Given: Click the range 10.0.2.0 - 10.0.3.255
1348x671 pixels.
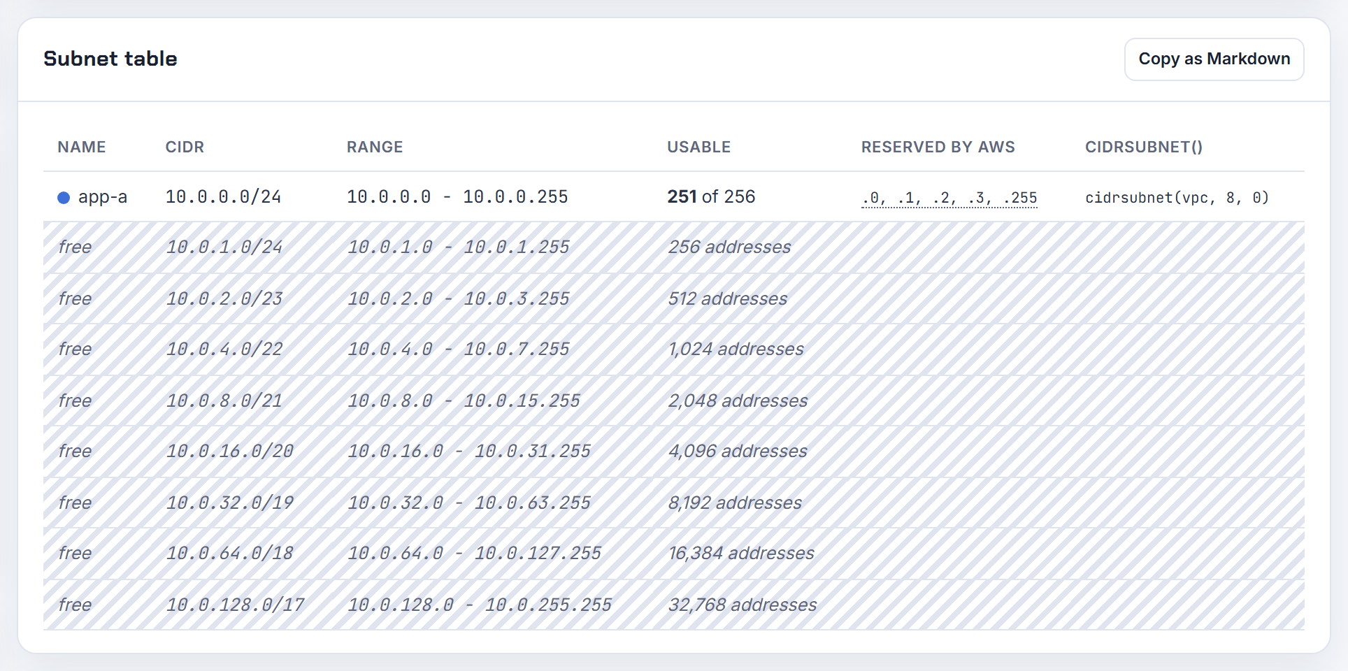Looking at the screenshot, I should (x=458, y=299).
